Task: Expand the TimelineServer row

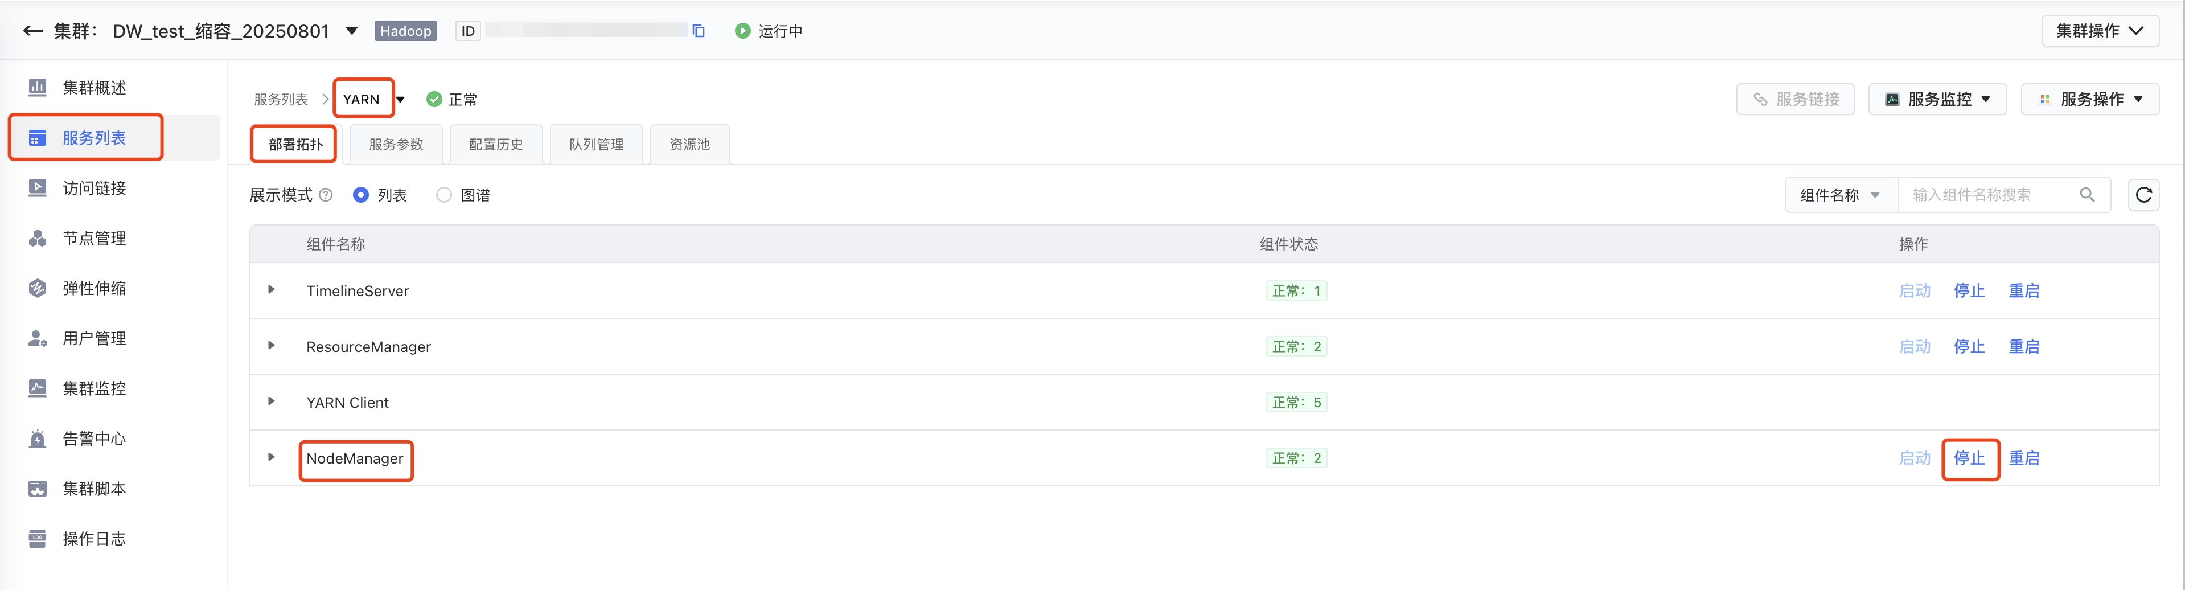Action: pyautogui.click(x=272, y=289)
